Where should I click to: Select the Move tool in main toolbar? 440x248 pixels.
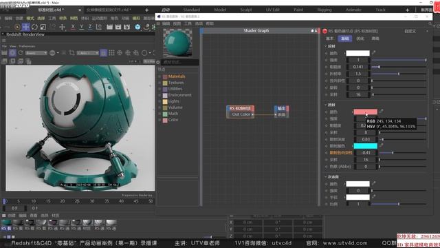click(26, 27)
